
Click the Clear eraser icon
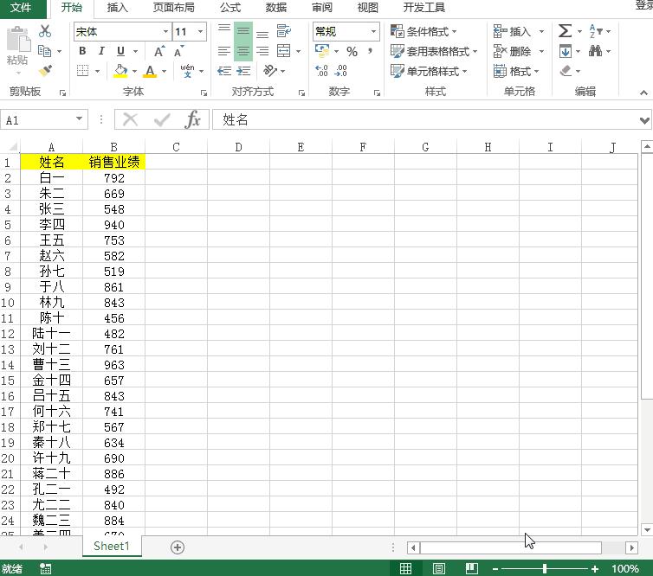coord(566,71)
